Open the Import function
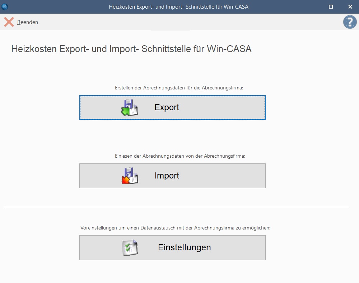The height and width of the screenshot is (283, 359). click(172, 176)
